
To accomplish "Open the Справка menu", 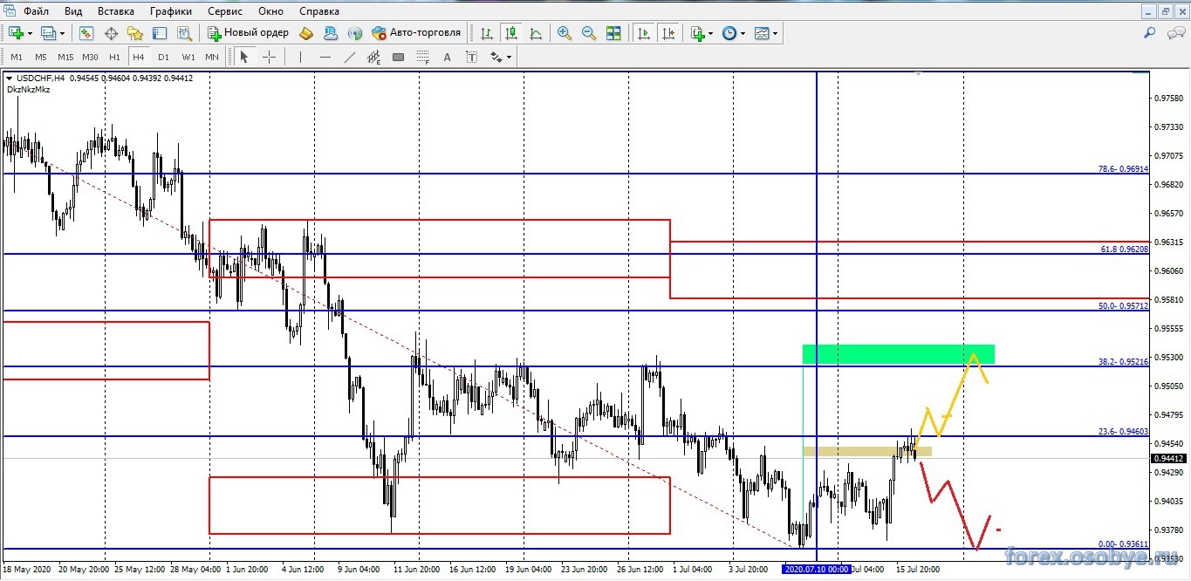I will [319, 11].
